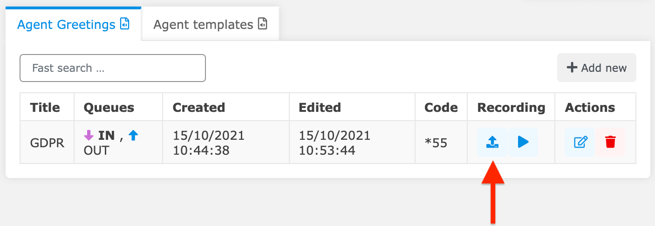Edit the GDPR greeting entry

click(580, 142)
